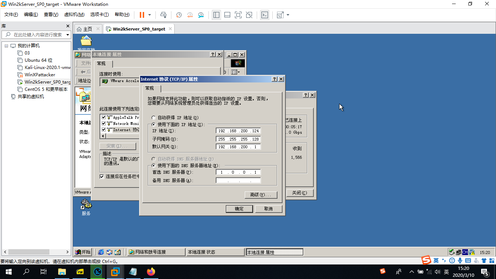Show the console view
Image resolution: width=496 pixels, height=279 pixels.
[x=265, y=15]
